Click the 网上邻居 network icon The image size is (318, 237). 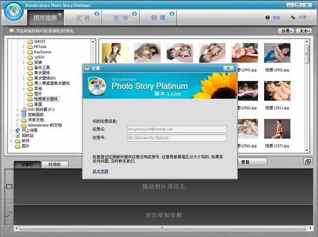point(17,130)
